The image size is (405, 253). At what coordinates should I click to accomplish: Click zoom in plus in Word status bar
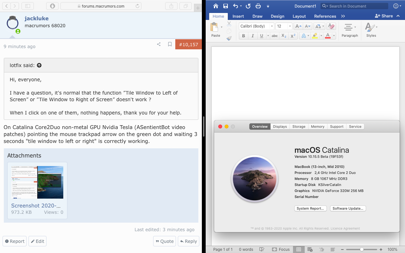(x=381, y=249)
